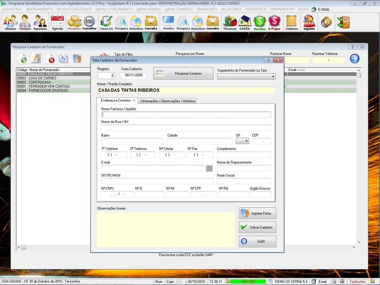This screenshot has width=380, height=285.
Task: Select the Endereço e Contatos tab
Action: (117, 100)
